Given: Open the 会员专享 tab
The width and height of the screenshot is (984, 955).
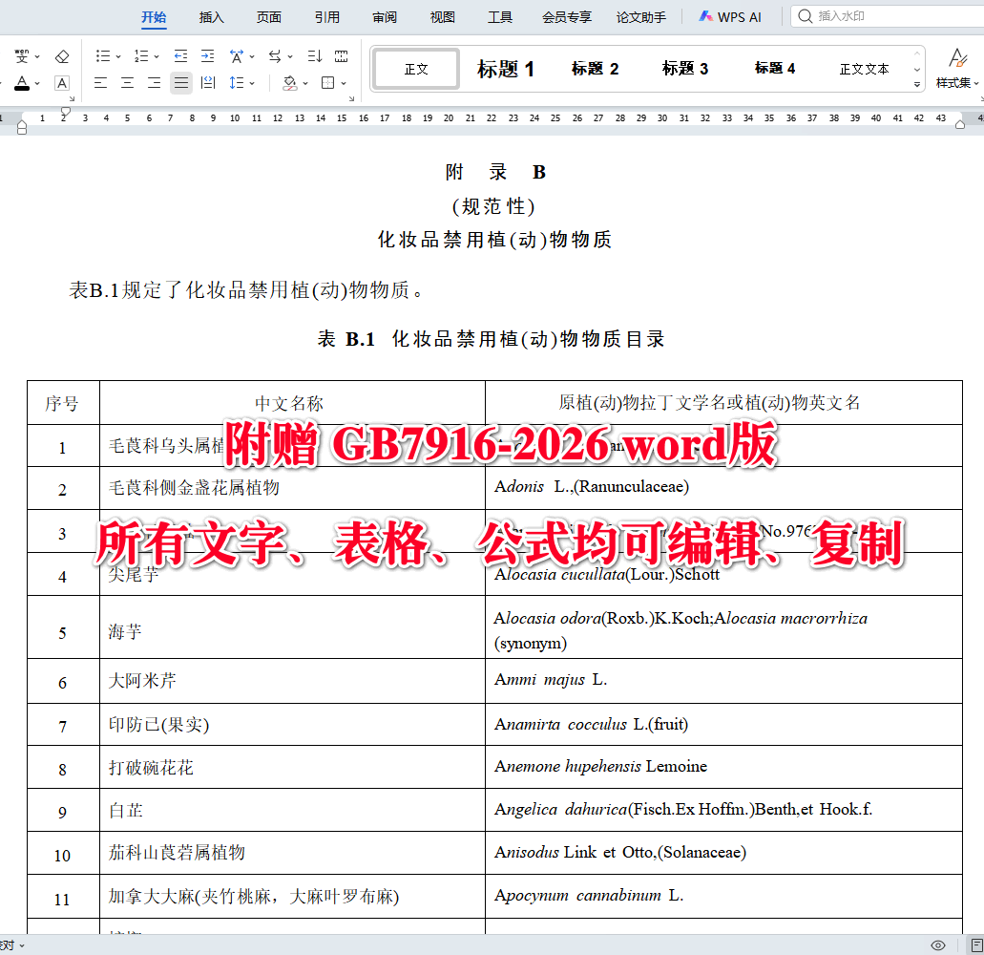Looking at the screenshot, I should (567, 17).
